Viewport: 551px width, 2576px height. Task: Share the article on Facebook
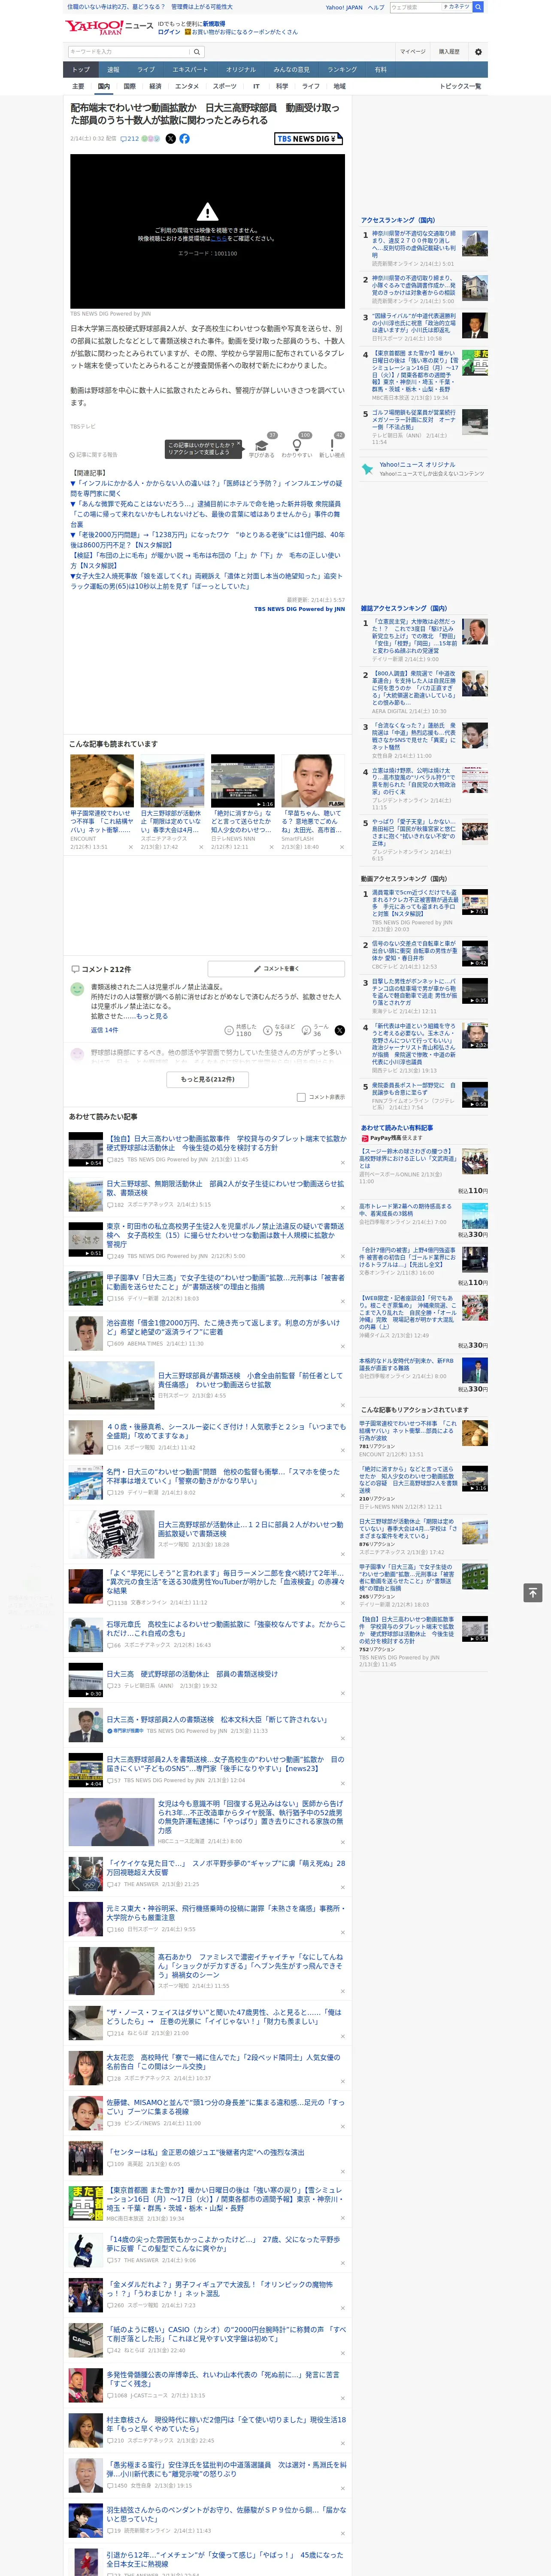click(x=184, y=139)
